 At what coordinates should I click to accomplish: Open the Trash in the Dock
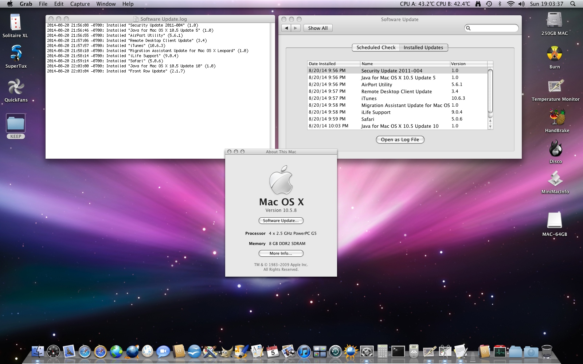pos(547,352)
